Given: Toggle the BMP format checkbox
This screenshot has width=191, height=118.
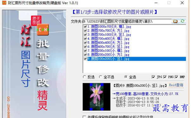Looking at the screenshot, I should click(176, 77).
